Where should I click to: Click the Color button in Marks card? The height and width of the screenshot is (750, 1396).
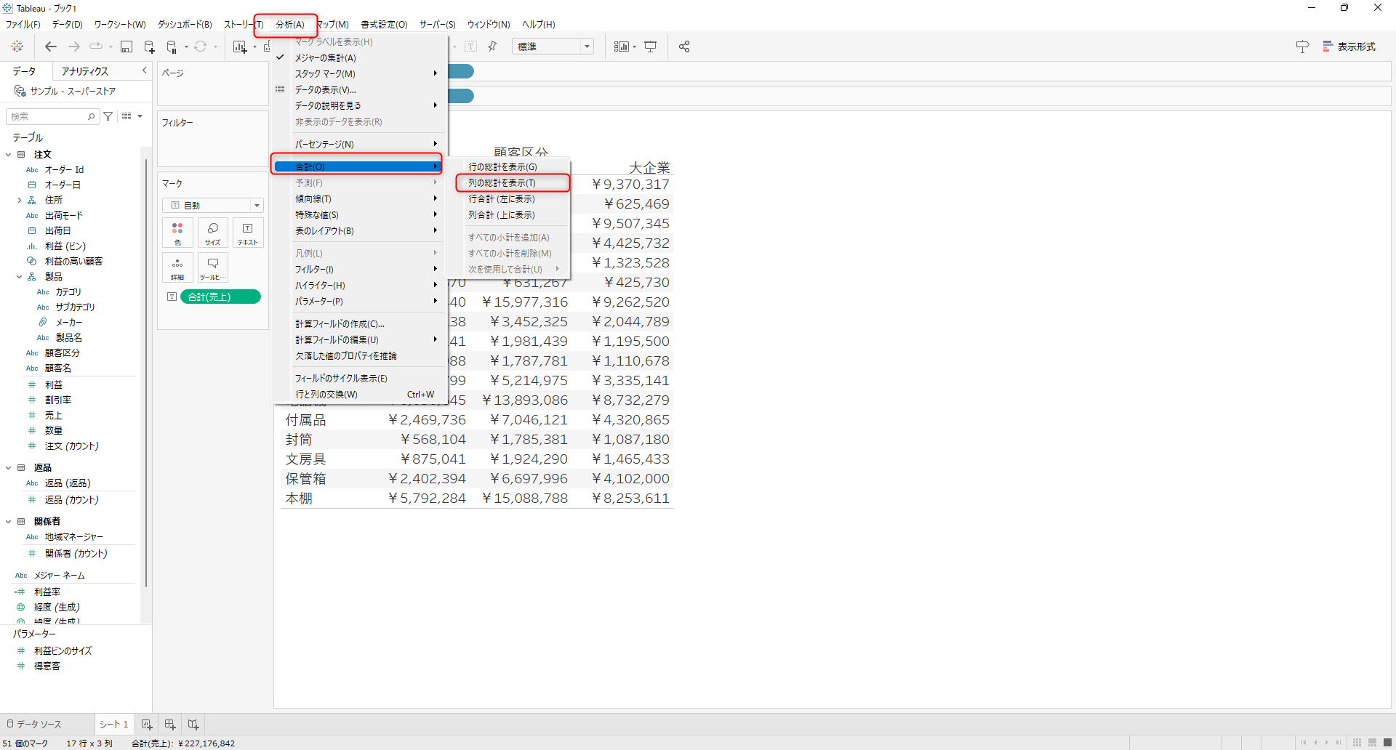pyautogui.click(x=177, y=233)
